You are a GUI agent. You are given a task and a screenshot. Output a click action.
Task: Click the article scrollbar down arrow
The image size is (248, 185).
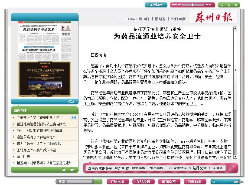point(235,157)
